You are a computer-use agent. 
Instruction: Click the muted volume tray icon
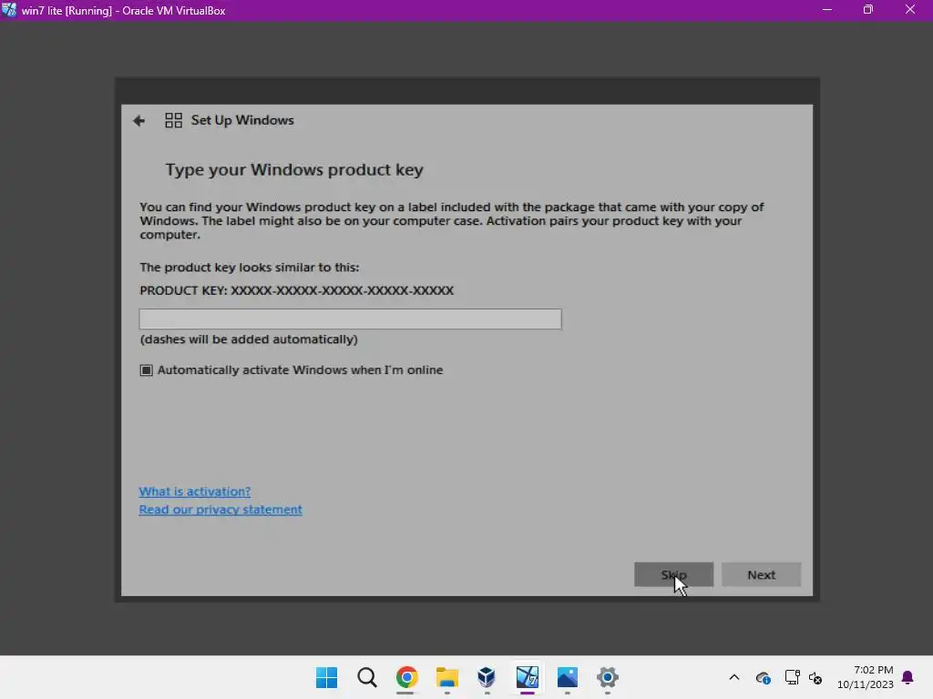[815, 677]
